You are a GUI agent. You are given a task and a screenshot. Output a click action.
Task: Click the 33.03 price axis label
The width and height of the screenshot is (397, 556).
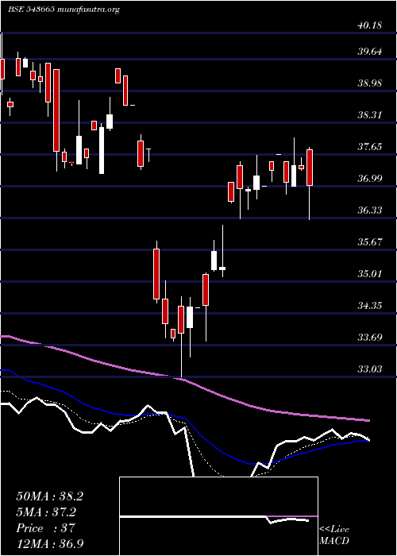tap(370, 369)
